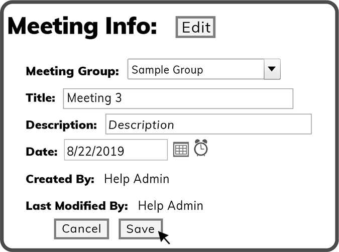Image resolution: width=339 pixels, height=252 pixels.
Task: Click the alarm clock time icon
Action: [201, 148]
